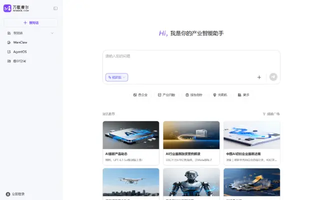This screenshot has height=200, width=320.
Task: Open the 更多 shortcuts option
Action: pos(243,95)
